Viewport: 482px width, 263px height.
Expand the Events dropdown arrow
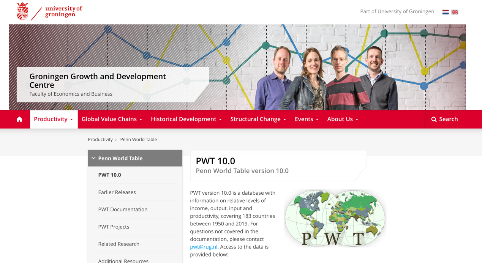[317, 120]
